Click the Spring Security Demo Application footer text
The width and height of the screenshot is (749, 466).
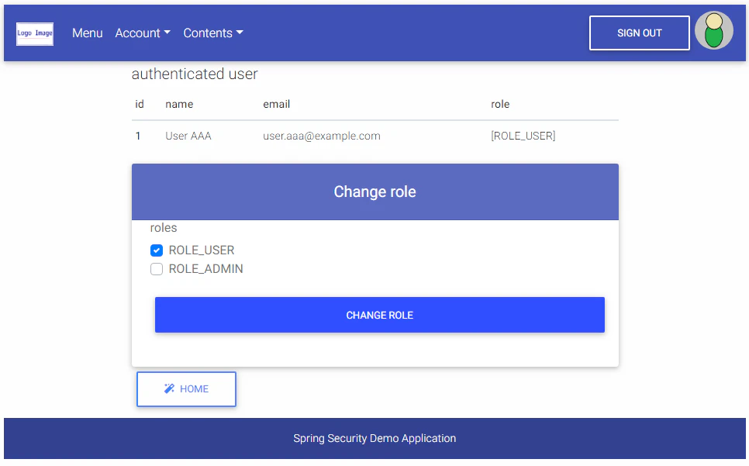point(374,438)
